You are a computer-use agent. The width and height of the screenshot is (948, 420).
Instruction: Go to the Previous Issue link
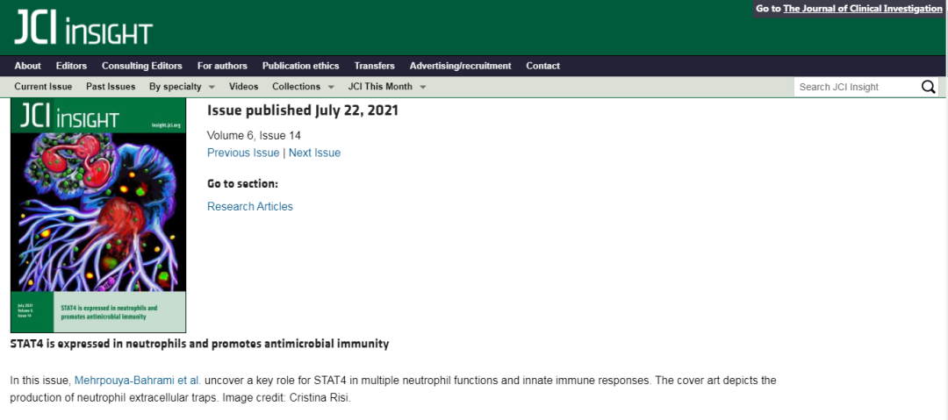(x=243, y=153)
